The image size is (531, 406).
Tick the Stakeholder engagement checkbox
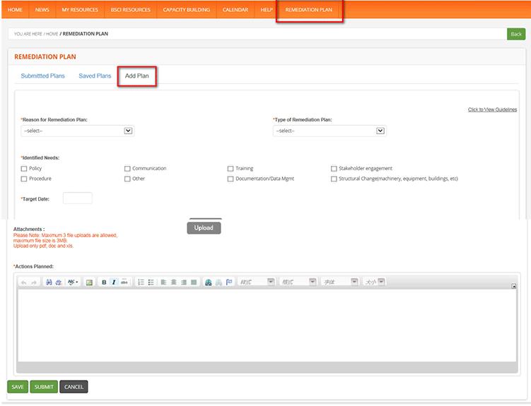334,169
